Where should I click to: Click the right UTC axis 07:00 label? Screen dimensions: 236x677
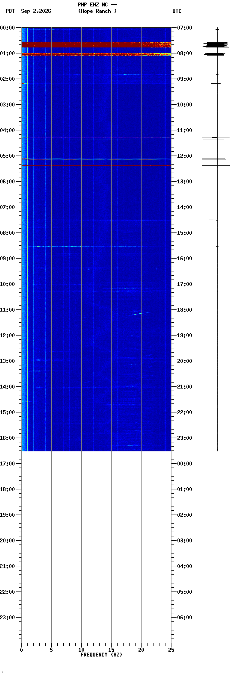click(184, 28)
